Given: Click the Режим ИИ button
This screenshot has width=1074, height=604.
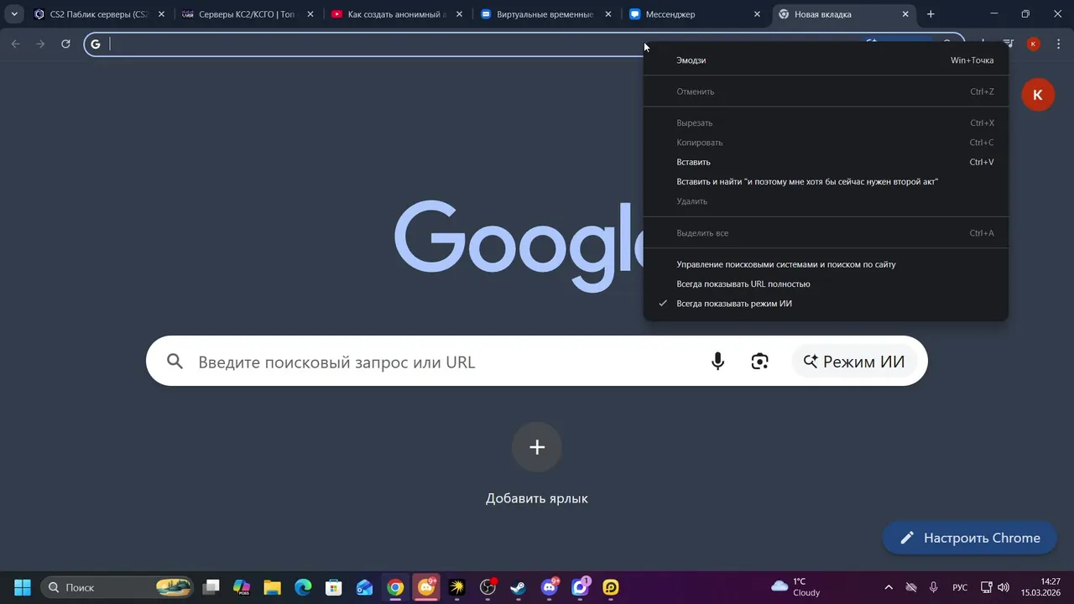Looking at the screenshot, I should click(x=854, y=362).
